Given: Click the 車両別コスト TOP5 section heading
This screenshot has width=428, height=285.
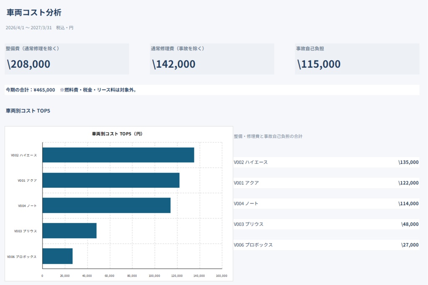Looking at the screenshot, I should (28, 111).
